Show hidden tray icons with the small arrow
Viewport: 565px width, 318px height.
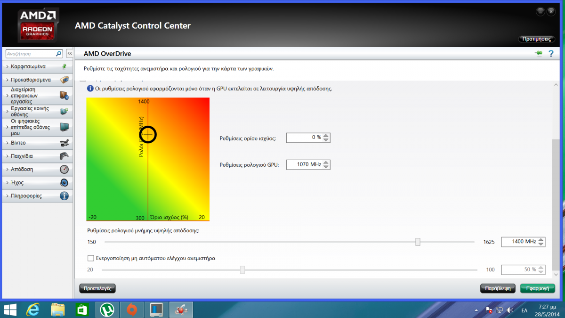pos(477,310)
